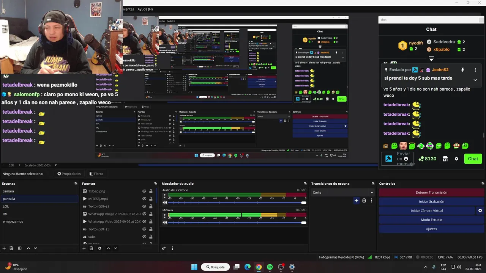
Task: Toggle visibility of MITESSJ.mp4 source
Action: [x=144, y=199]
